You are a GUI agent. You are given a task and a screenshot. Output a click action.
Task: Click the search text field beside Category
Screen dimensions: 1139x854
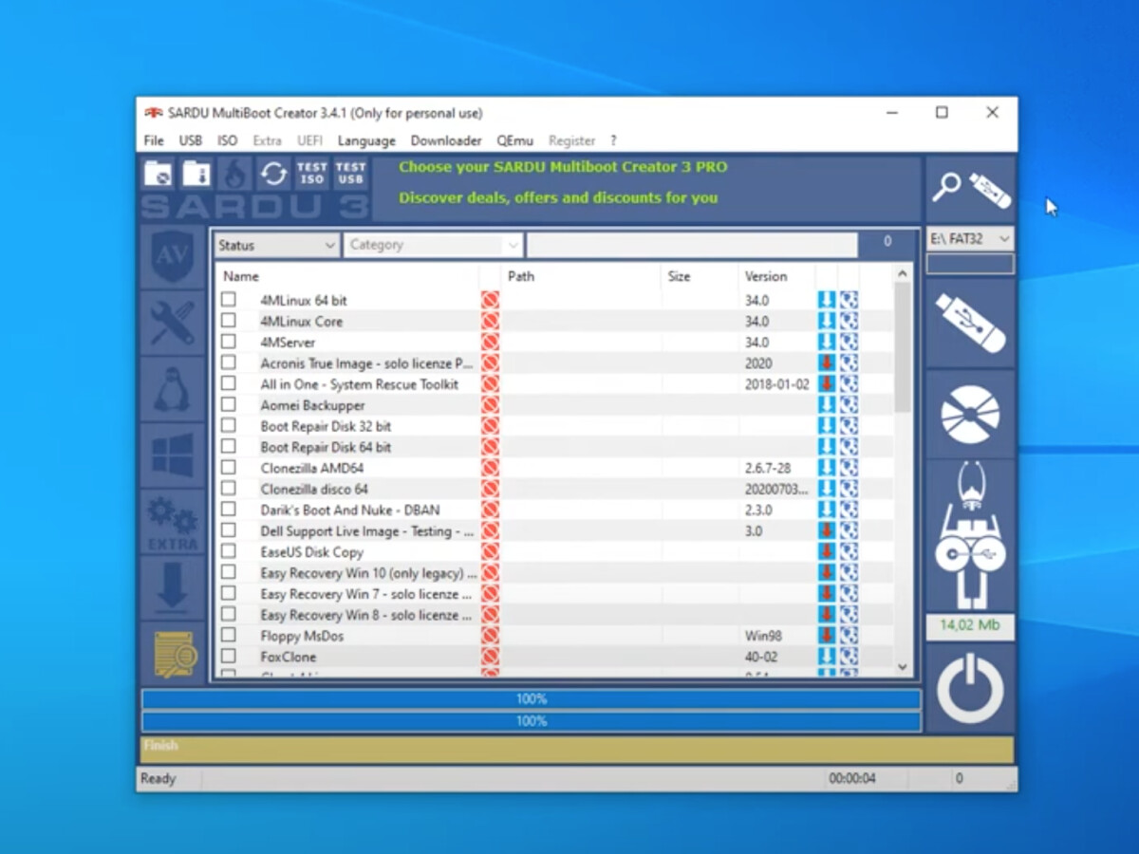692,245
